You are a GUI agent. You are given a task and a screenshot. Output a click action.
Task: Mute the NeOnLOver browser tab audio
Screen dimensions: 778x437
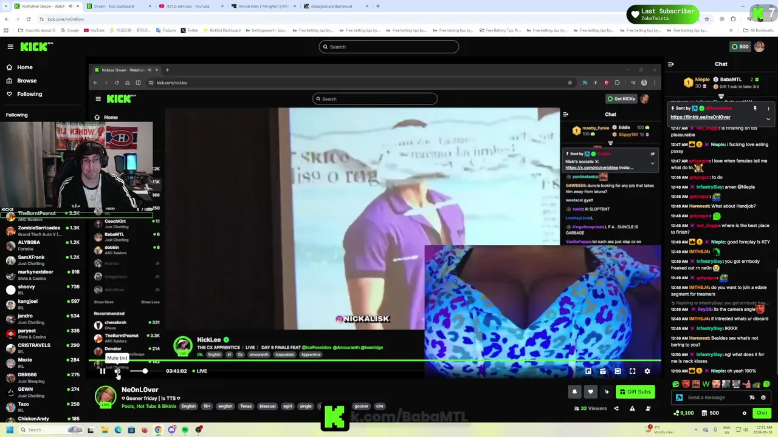(71, 6)
